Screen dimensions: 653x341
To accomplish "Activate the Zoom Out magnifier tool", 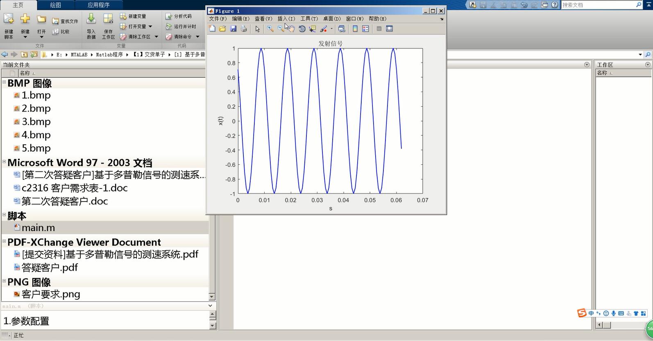I will [281, 29].
